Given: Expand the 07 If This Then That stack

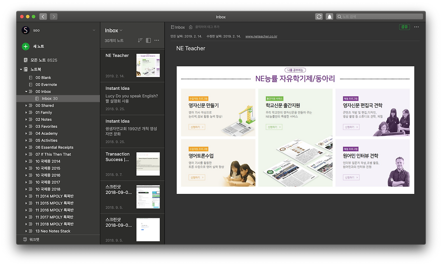Looking at the screenshot, I should pyautogui.click(x=26, y=154).
